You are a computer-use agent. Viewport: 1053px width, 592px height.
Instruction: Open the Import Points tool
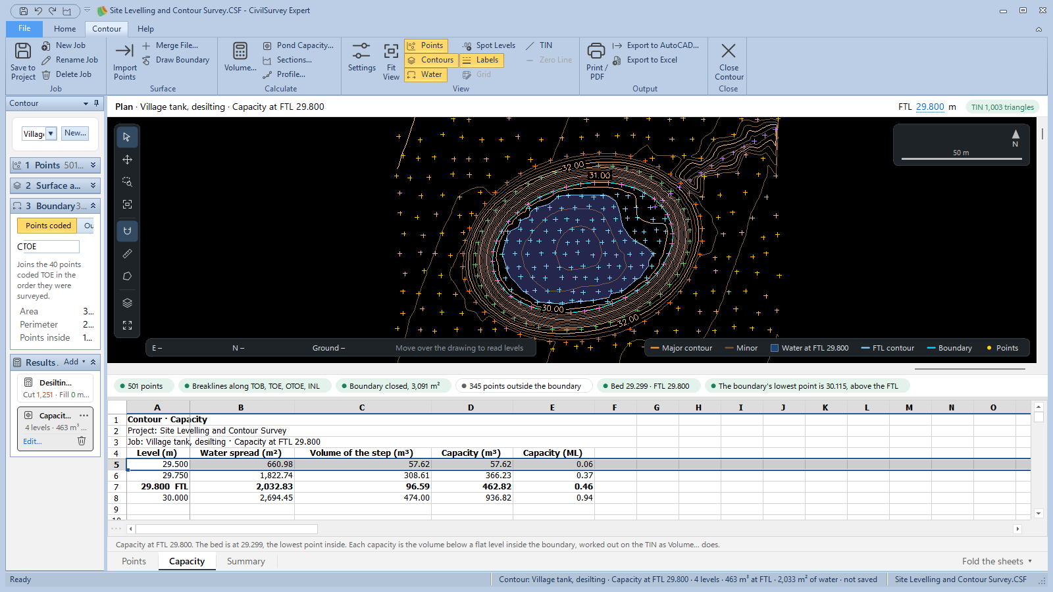[124, 61]
